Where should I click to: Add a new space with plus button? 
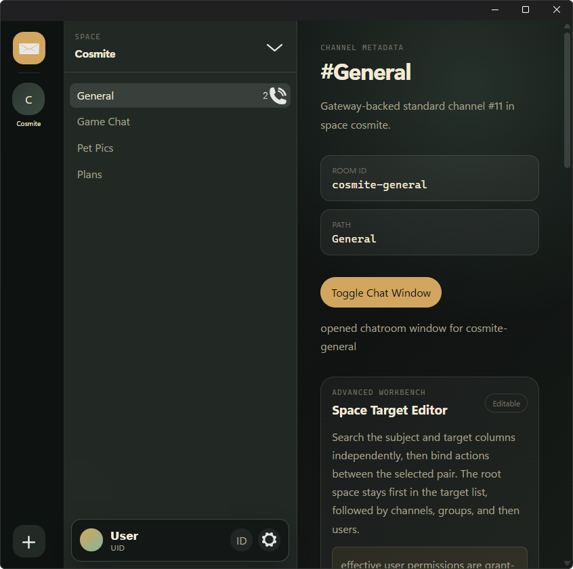pyautogui.click(x=29, y=541)
